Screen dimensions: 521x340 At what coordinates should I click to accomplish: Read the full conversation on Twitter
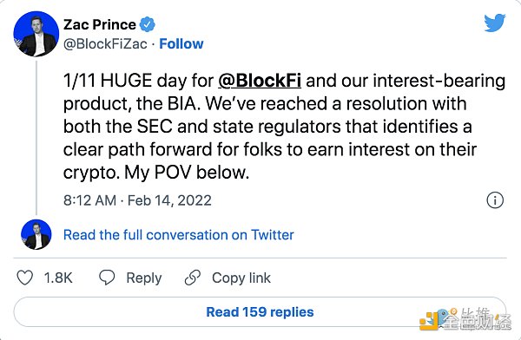point(178,235)
